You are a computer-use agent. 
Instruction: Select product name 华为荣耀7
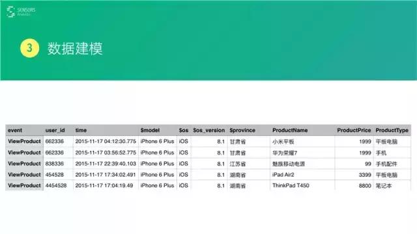(285, 153)
